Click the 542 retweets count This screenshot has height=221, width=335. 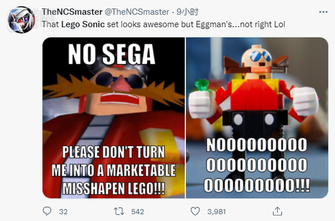coord(138,211)
